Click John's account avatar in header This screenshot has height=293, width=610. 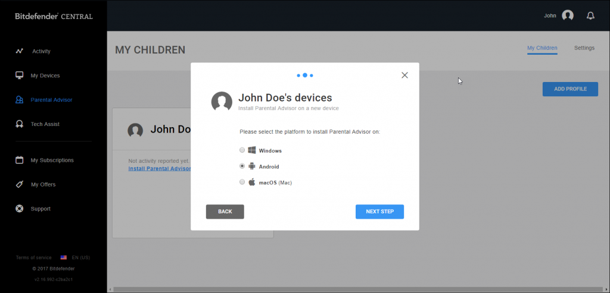[x=568, y=15]
